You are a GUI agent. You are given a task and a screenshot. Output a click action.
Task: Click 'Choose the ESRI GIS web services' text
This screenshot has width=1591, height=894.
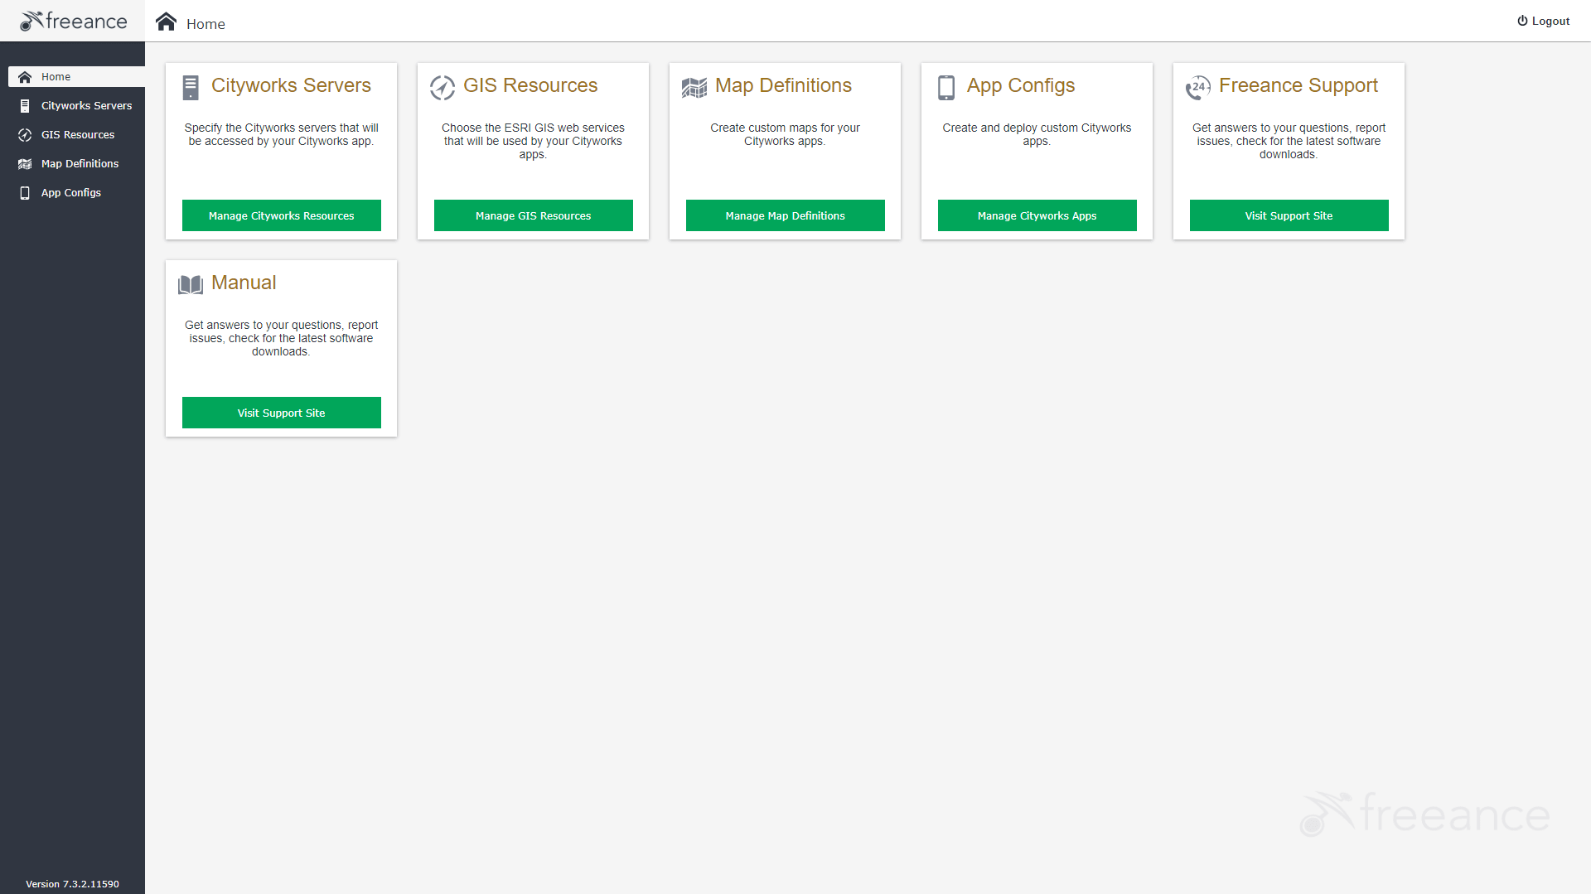(533, 141)
